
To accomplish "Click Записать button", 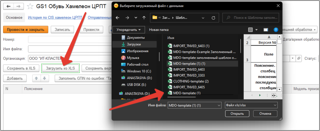I will 62,30.
